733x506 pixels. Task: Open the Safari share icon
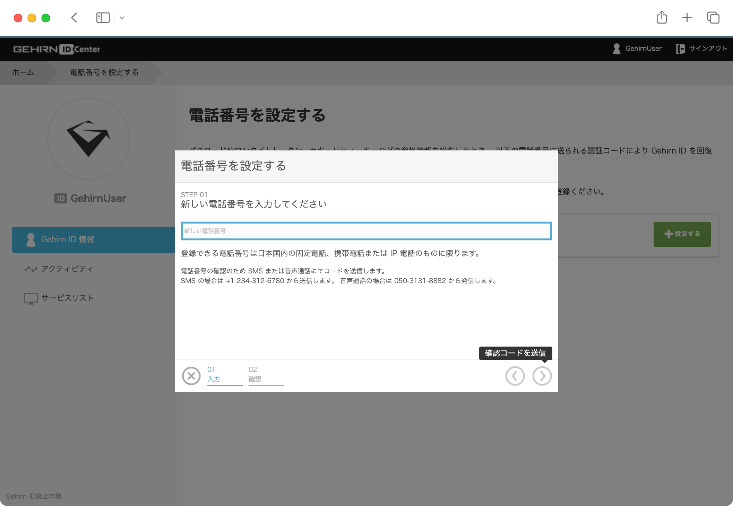(x=662, y=18)
